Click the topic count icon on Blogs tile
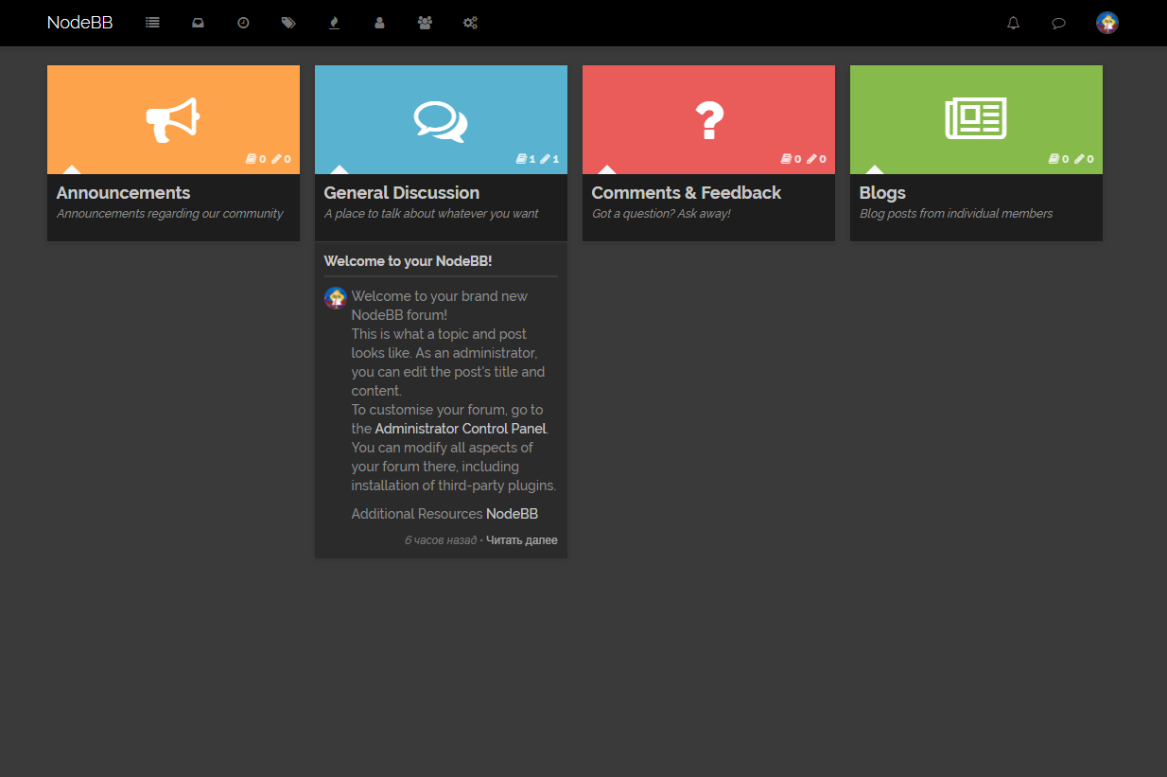 click(x=1054, y=159)
